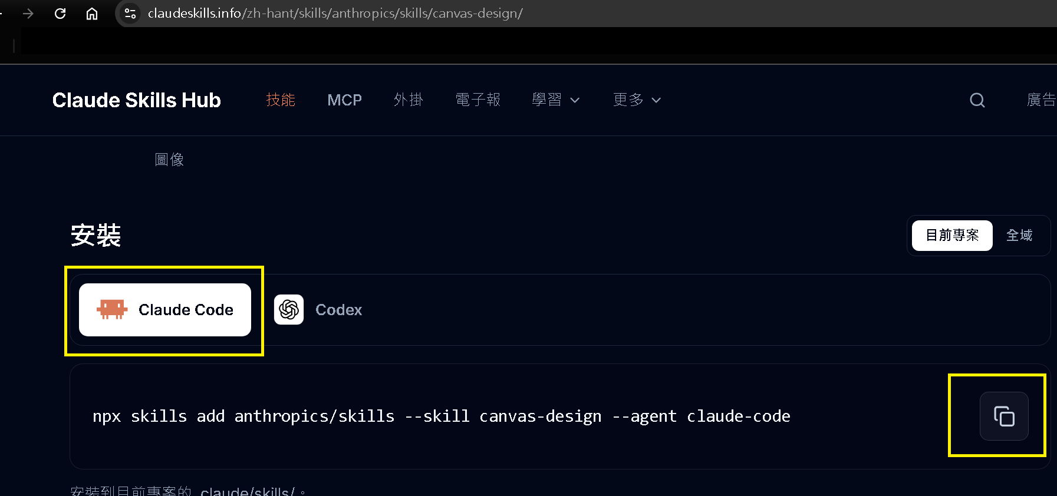
Task: Click the Claude Skills Hub logo
Action: click(137, 100)
